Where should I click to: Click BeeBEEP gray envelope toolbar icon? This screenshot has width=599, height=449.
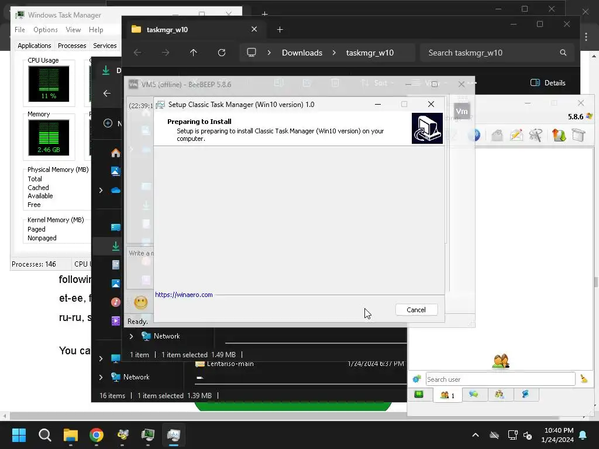497,135
